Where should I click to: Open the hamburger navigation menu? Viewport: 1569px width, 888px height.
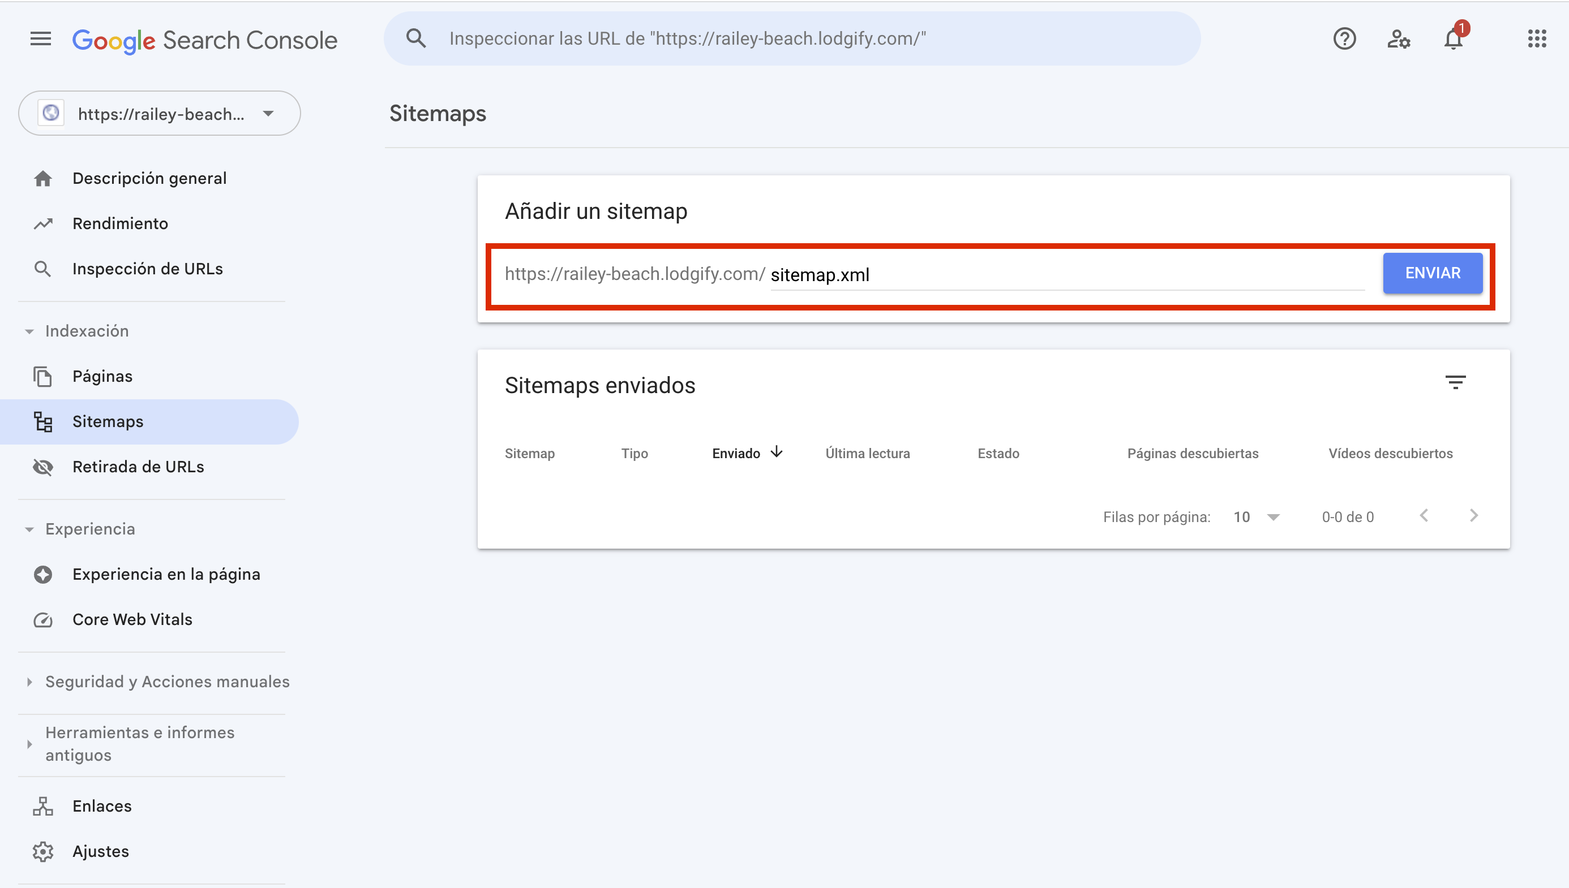40,39
